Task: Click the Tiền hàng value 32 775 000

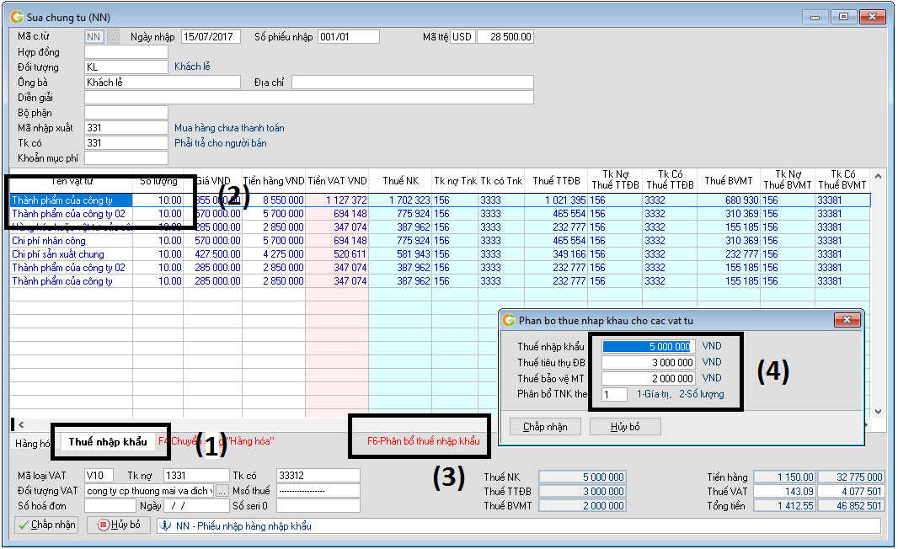Action: [851, 477]
